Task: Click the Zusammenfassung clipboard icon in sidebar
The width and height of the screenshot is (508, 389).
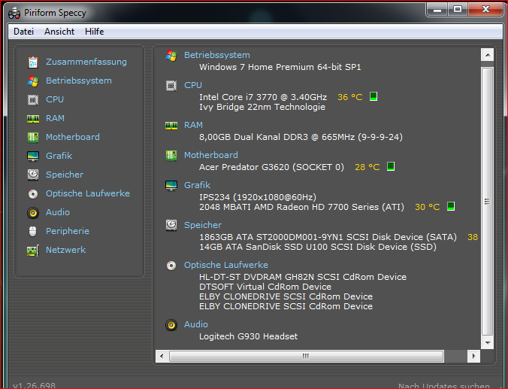Action: [x=33, y=62]
